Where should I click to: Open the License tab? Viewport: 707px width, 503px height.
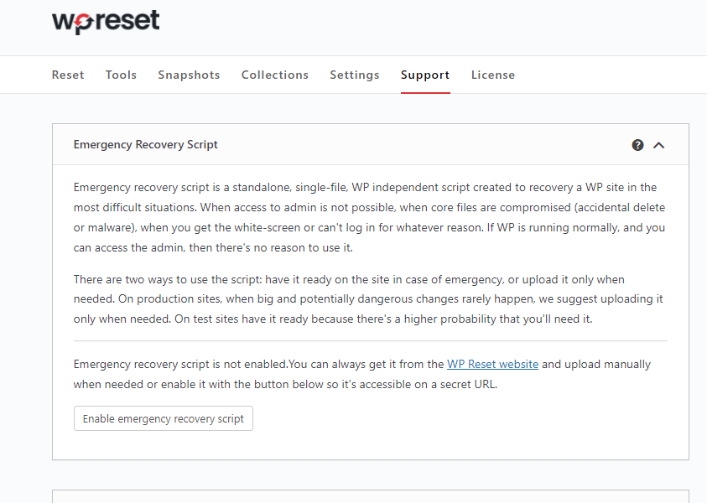[493, 75]
